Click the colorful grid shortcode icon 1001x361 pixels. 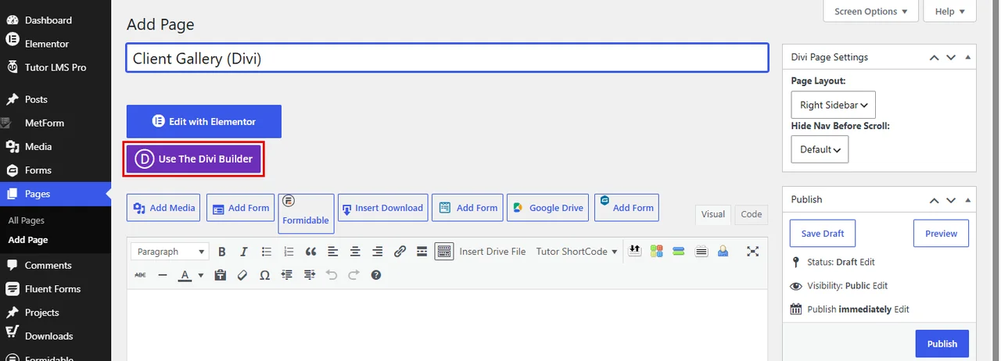657,252
